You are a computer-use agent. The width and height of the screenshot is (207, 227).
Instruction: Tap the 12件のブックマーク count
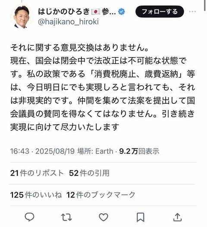(x=101, y=195)
